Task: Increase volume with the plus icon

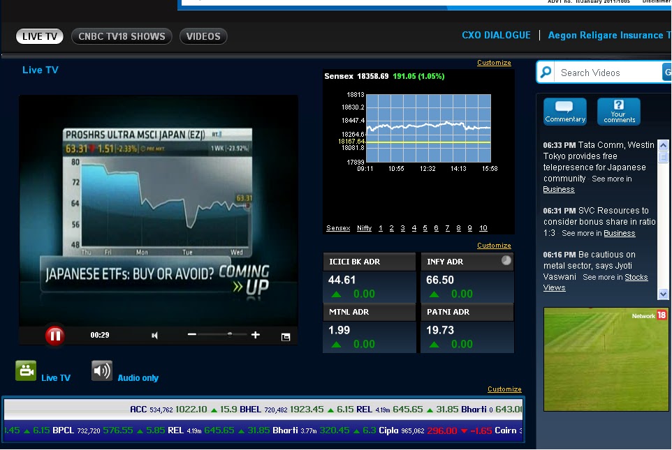Action: point(256,335)
